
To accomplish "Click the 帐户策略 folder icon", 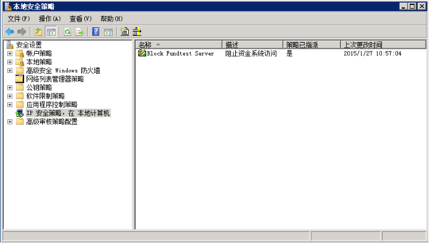I will (20, 53).
